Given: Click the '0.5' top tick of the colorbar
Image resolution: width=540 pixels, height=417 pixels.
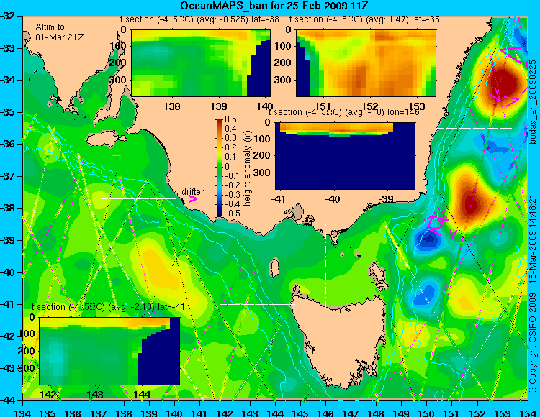Looking at the screenshot, I should click(x=230, y=119).
